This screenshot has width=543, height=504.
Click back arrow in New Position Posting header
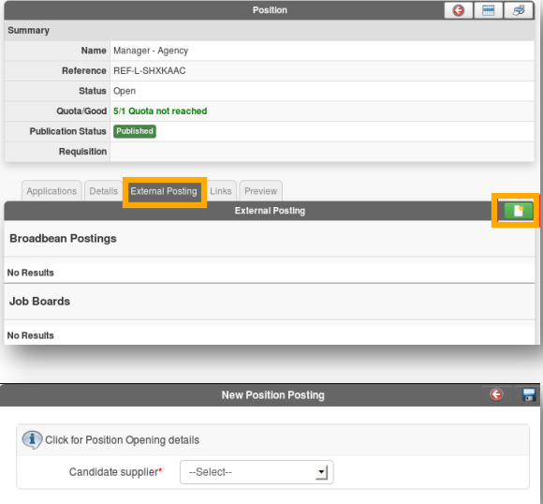tap(496, 394)
